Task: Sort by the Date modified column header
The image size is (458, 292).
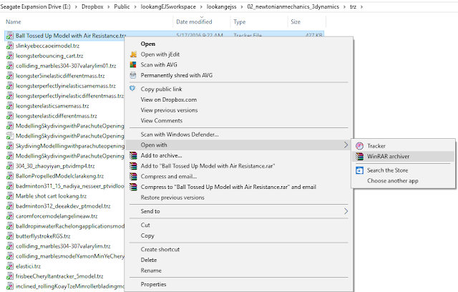Action: [x=194, y=21]
